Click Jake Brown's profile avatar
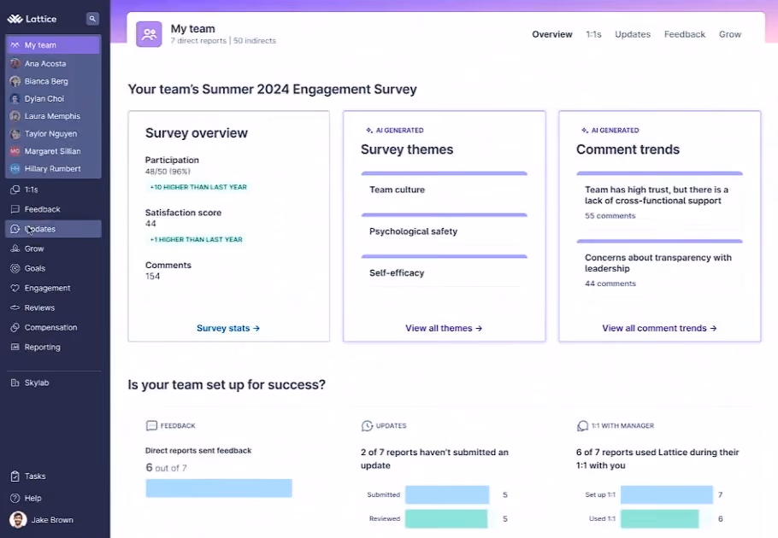Image resolution: width=778 pixels, height=538 pixels. pyautogui.click(x=18, y=520)
